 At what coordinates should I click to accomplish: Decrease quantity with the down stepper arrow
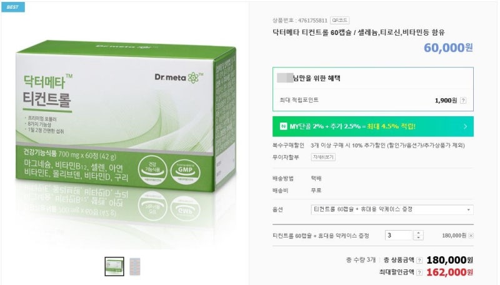click(x=418, y=238)
